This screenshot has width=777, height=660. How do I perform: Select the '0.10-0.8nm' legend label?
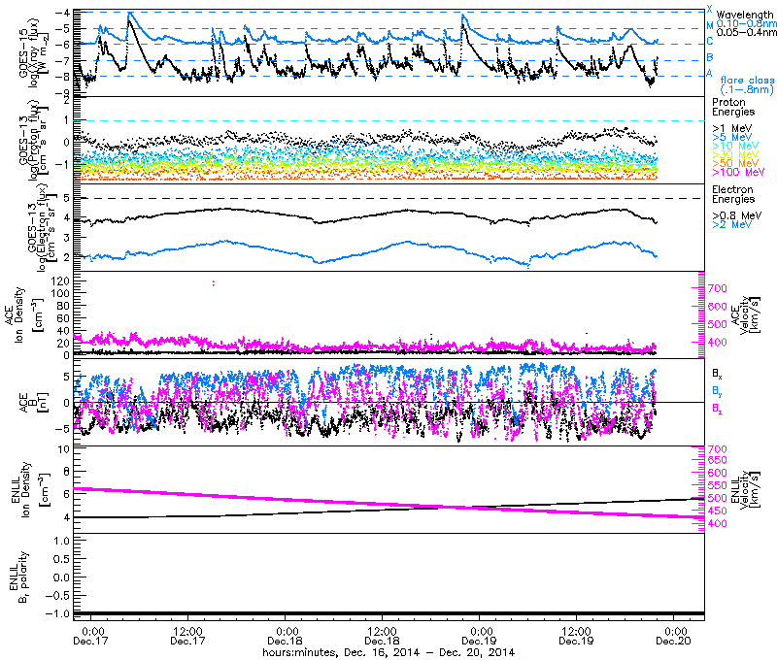[x=746, y=23]
